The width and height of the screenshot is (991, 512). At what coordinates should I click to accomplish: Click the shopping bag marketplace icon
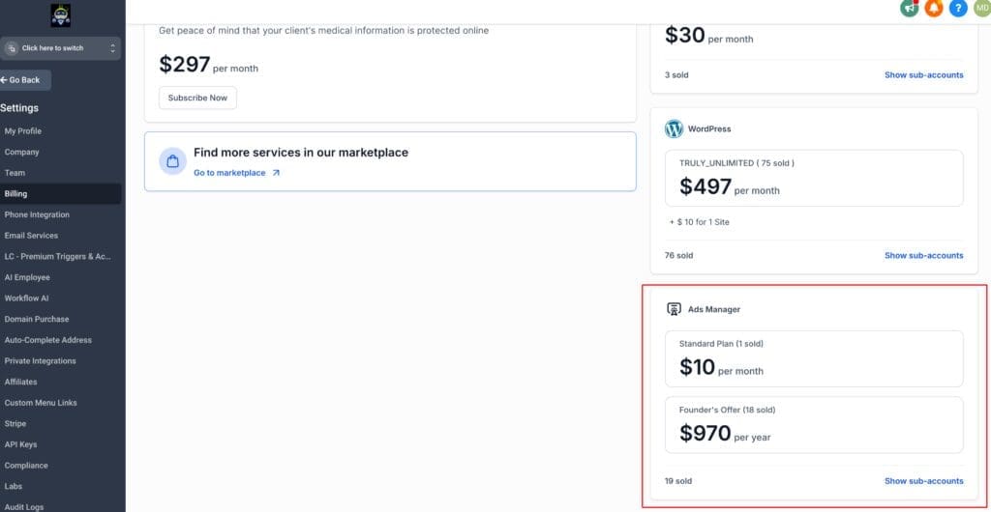pyautogui.click(x=172, y=161)
